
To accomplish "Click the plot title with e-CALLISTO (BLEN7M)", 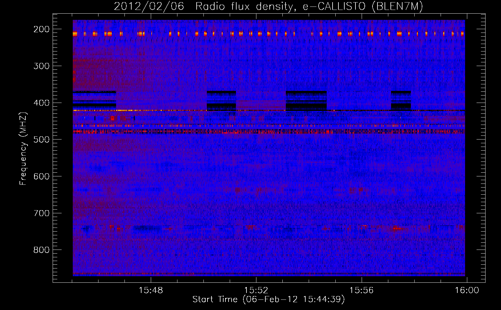I will pyautogui.click(x=268, y=7).
